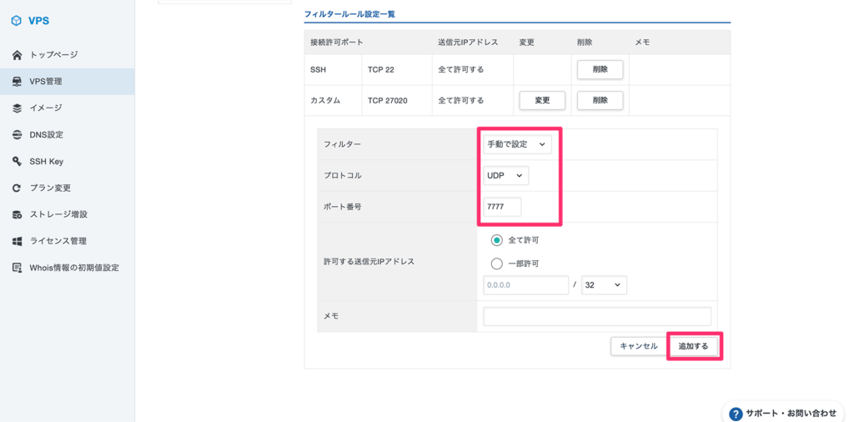The height and width of the screenshot is (422, 854).
Task: Click the globe icon beside DNS設定
Action: (17, 135)
